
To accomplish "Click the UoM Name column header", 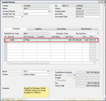I will point(58,37).
